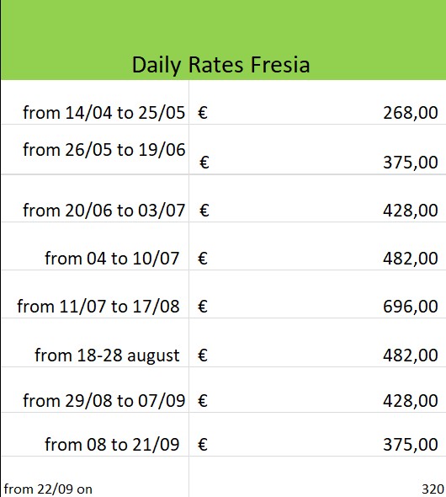Image resolution: width=446 pixels, height=497 pixels.
Task: Click the 'from 11/07 to 17/08' cell
Action: tap(95, 294)
